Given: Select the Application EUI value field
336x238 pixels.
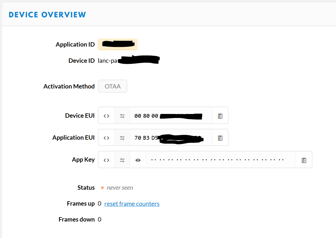Looking at the screenshot, I should pos(171,138).
